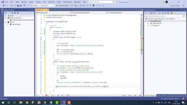187x105 pixels.
Task: Click the Home icon in Solution Explorer
Action: (151, 13)
